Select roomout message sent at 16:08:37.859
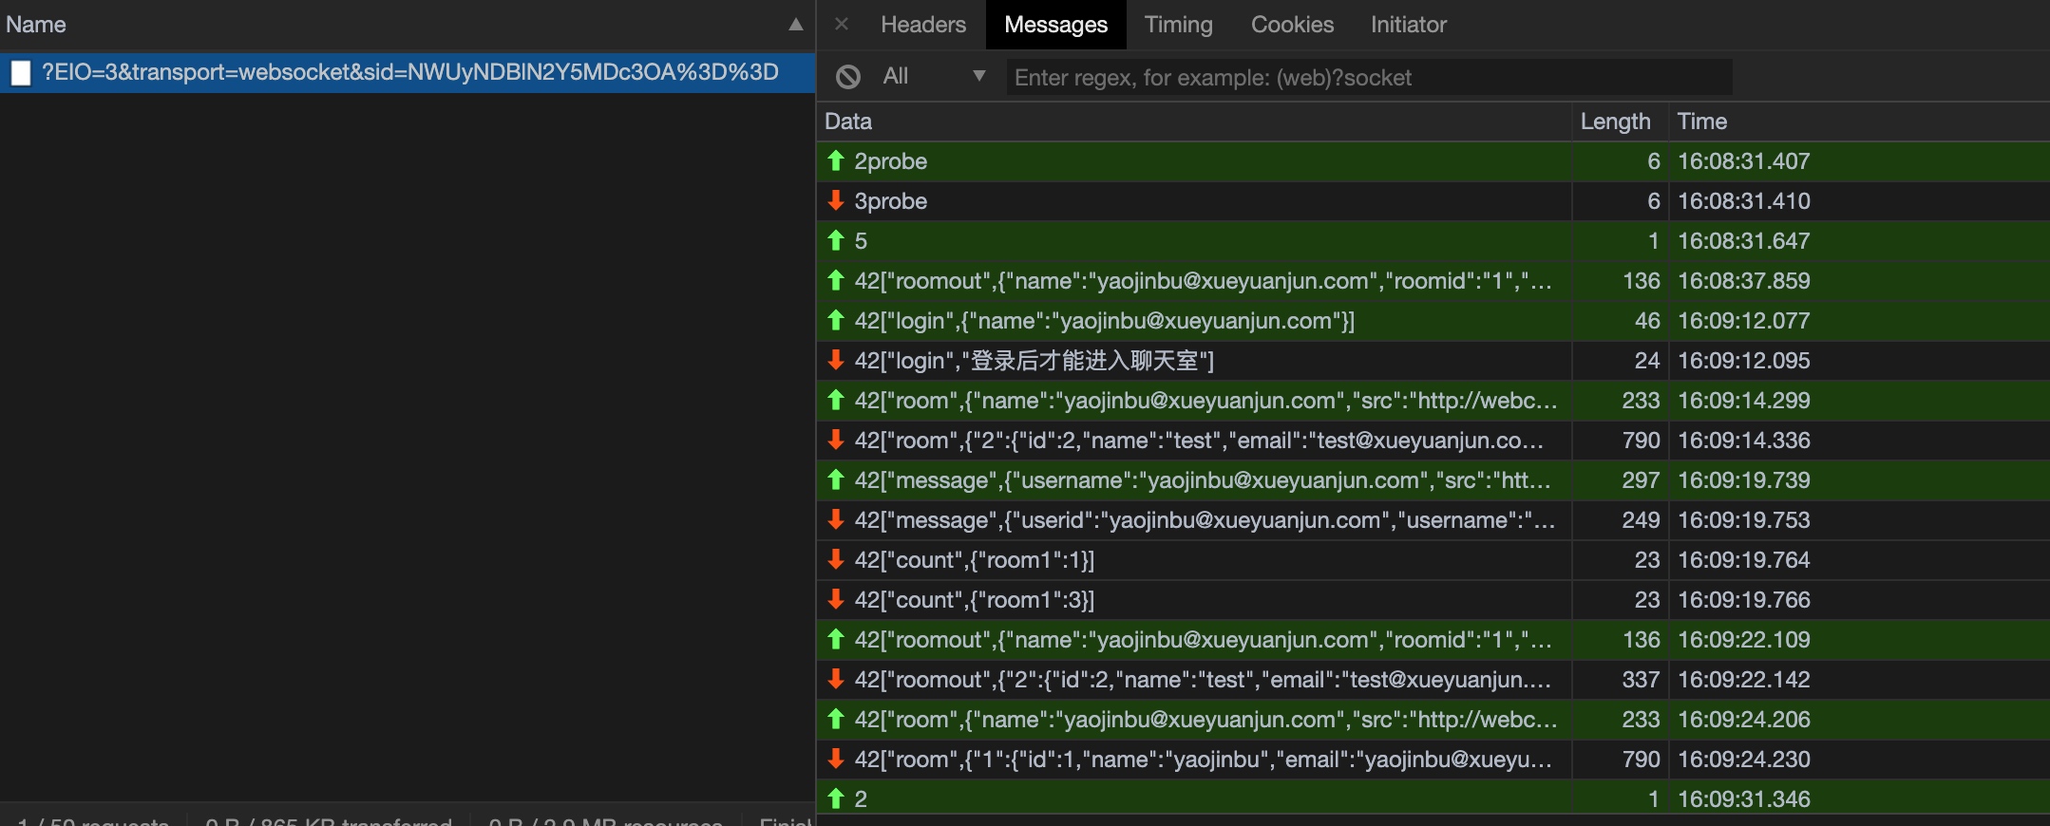Image resolution: width=2050 pixels, height=826 pixels. point(1433,281)
